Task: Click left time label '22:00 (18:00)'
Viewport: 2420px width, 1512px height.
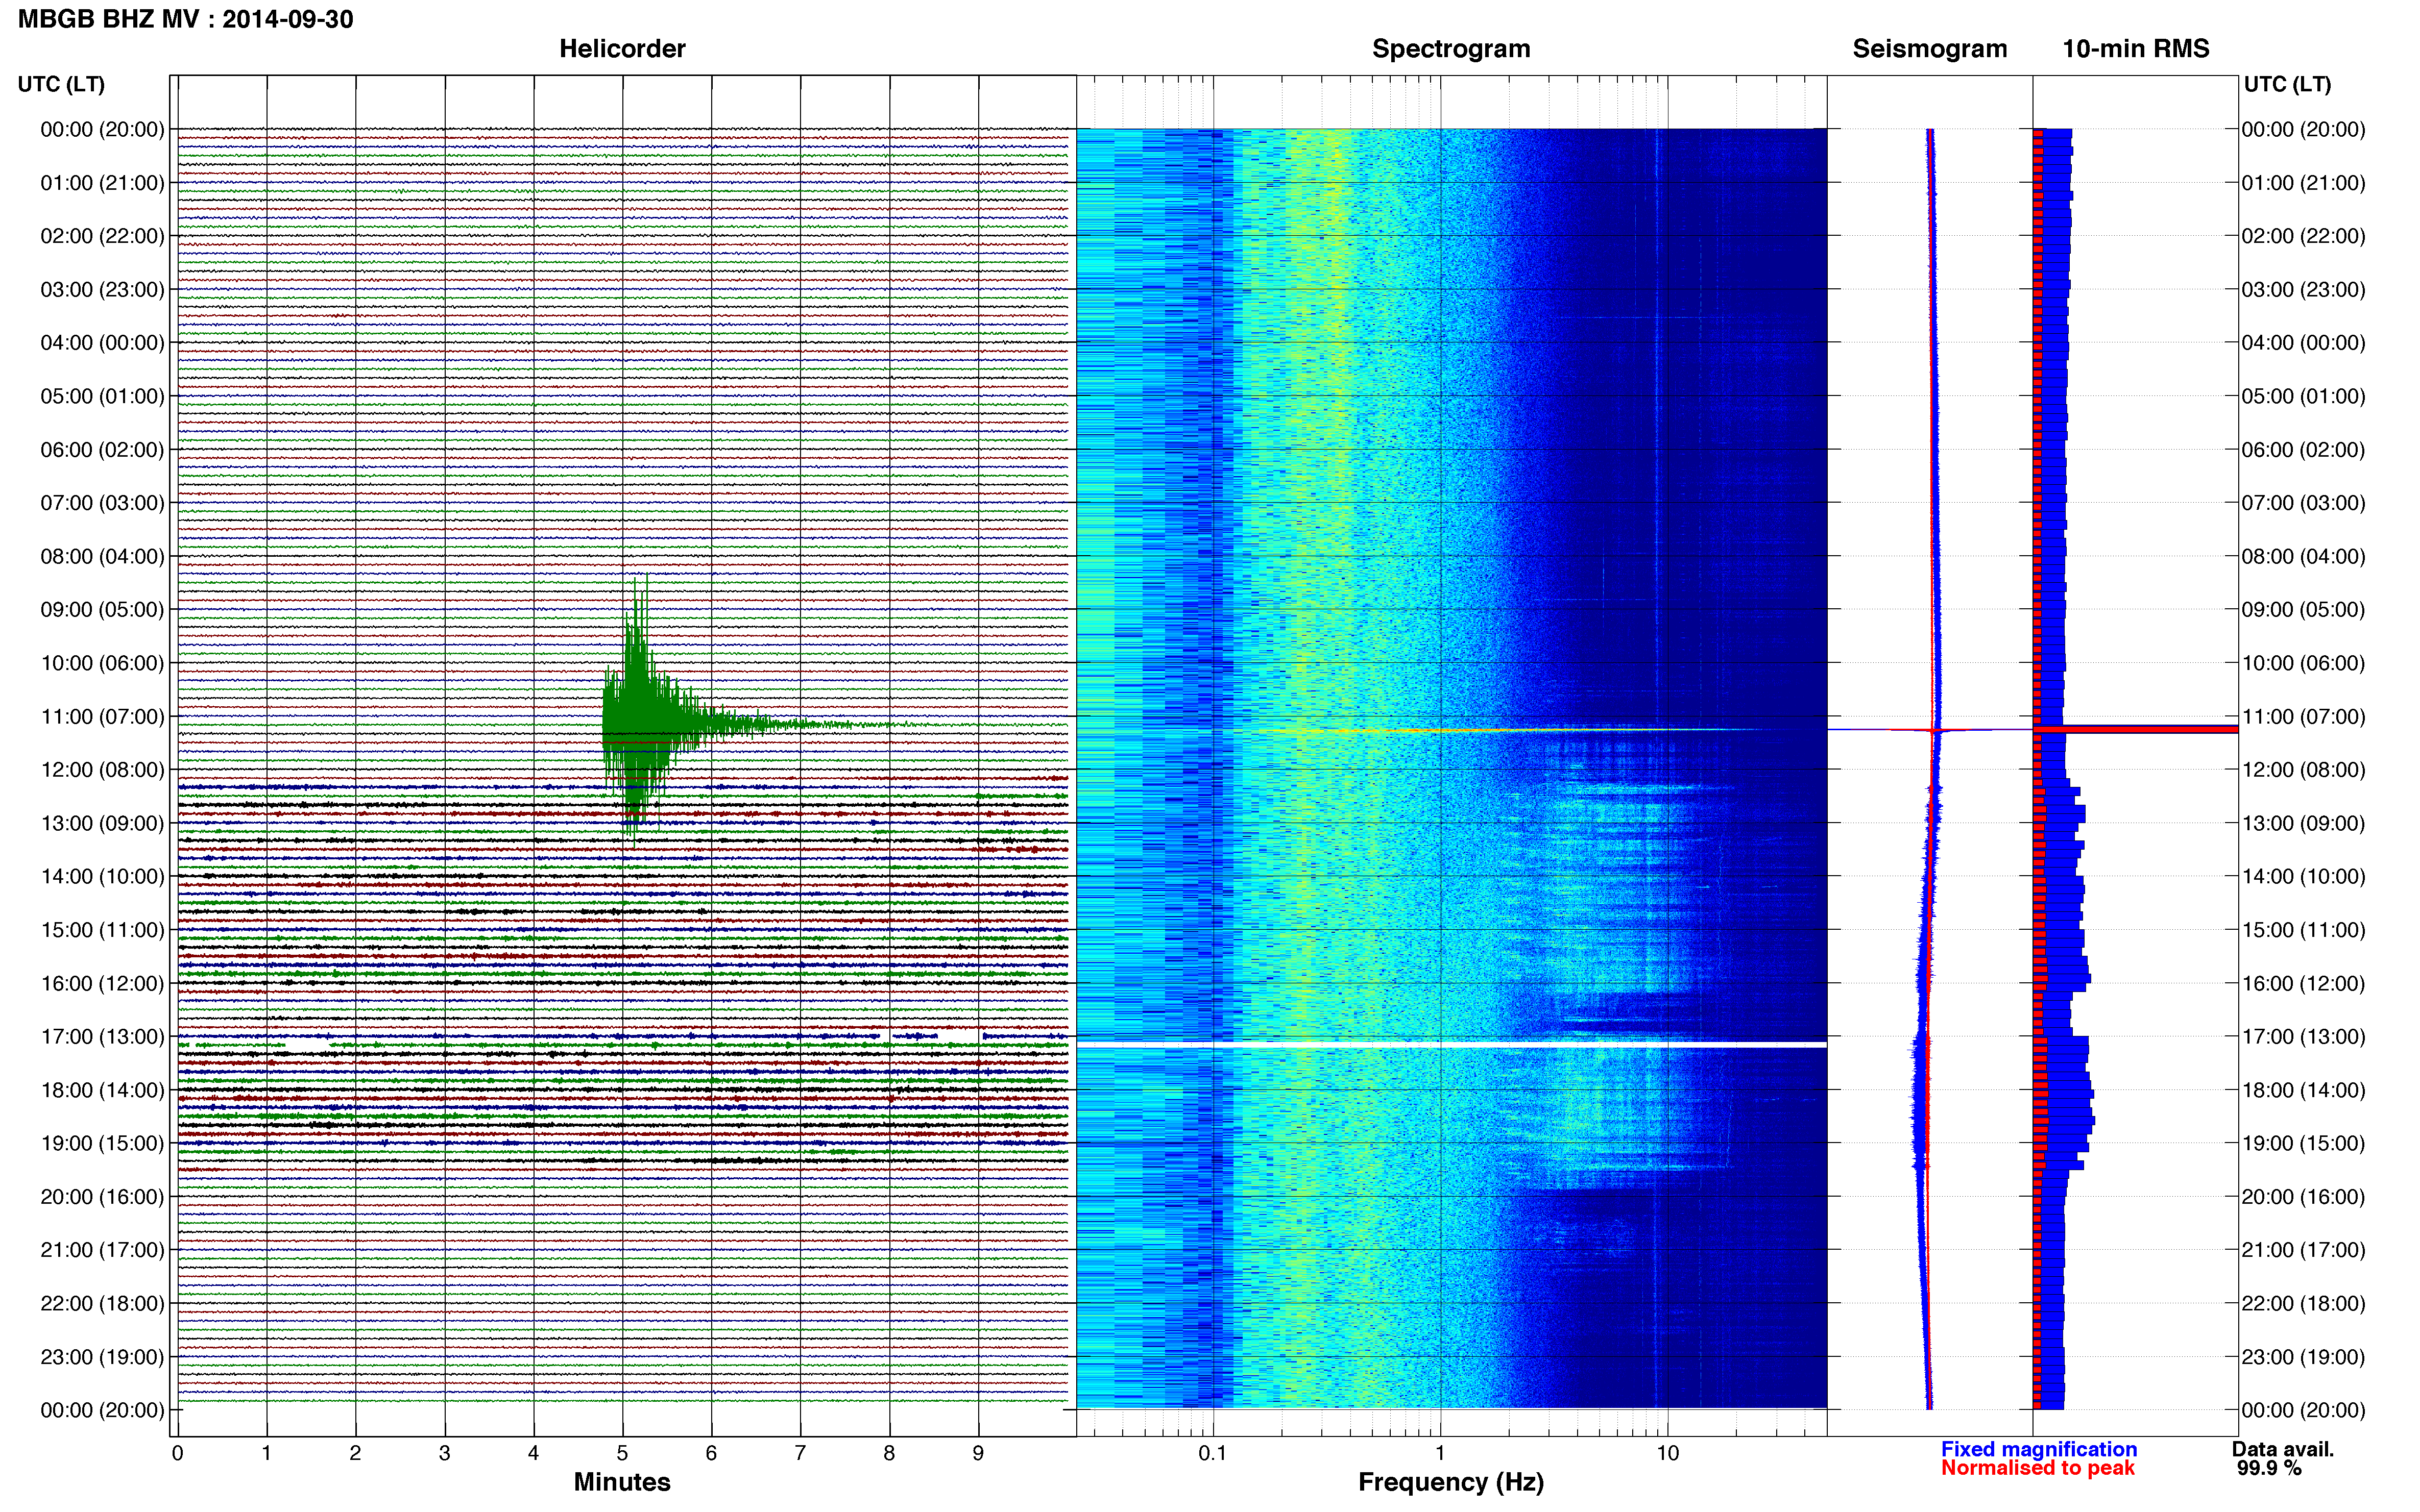Action: (102, 1303)
